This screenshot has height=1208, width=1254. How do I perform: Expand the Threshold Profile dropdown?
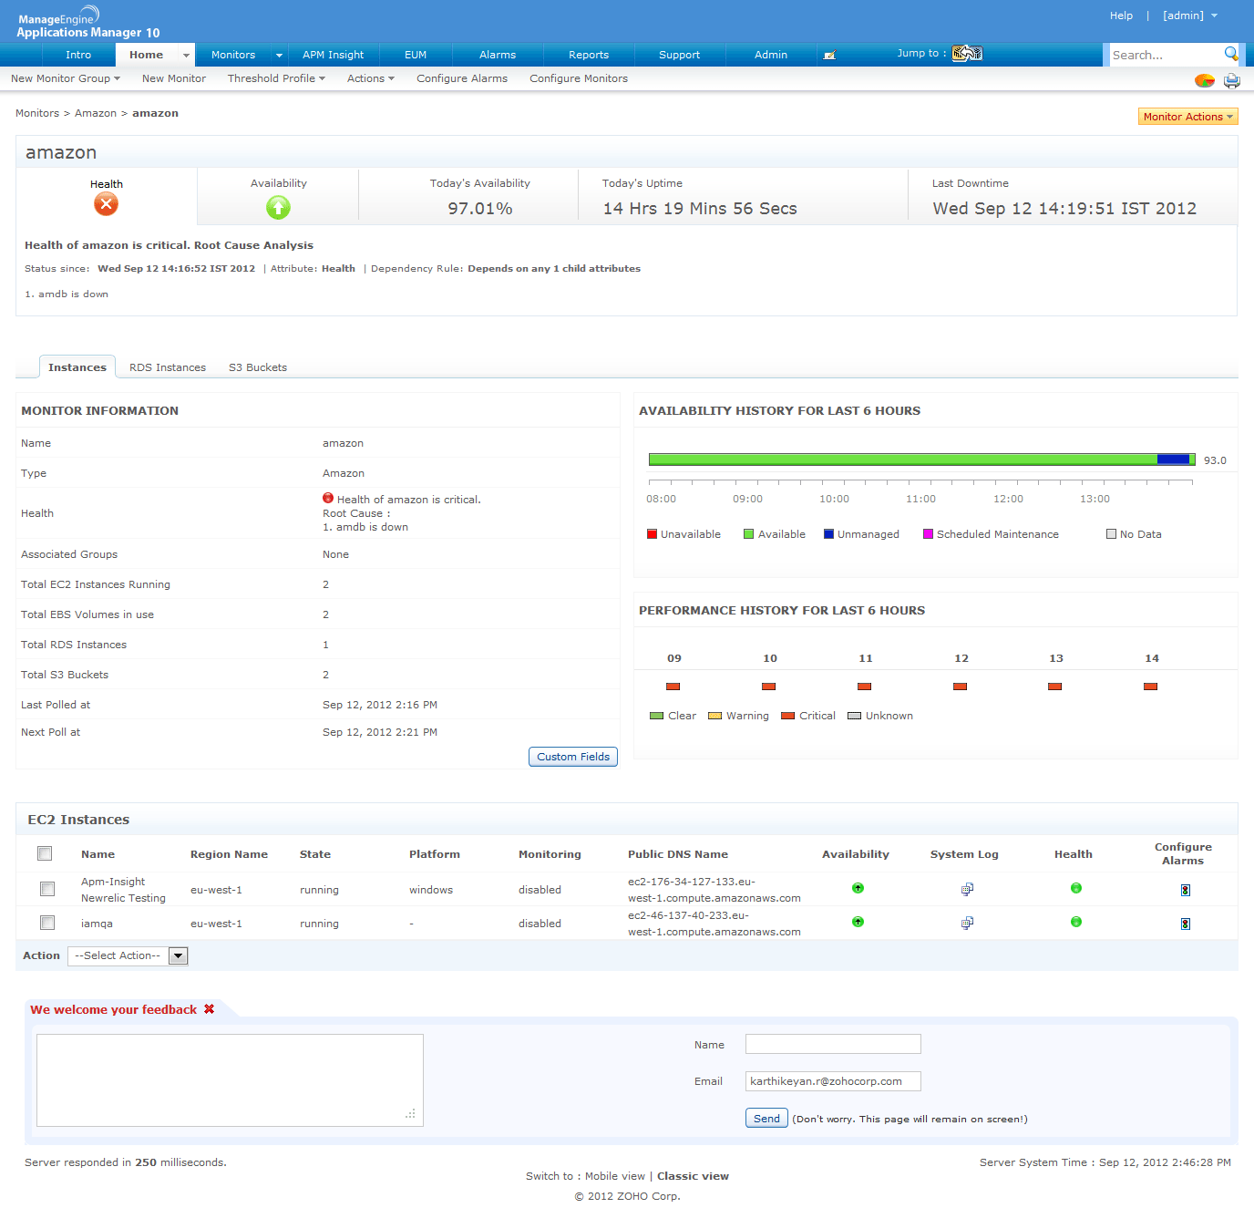coord(276,78)
